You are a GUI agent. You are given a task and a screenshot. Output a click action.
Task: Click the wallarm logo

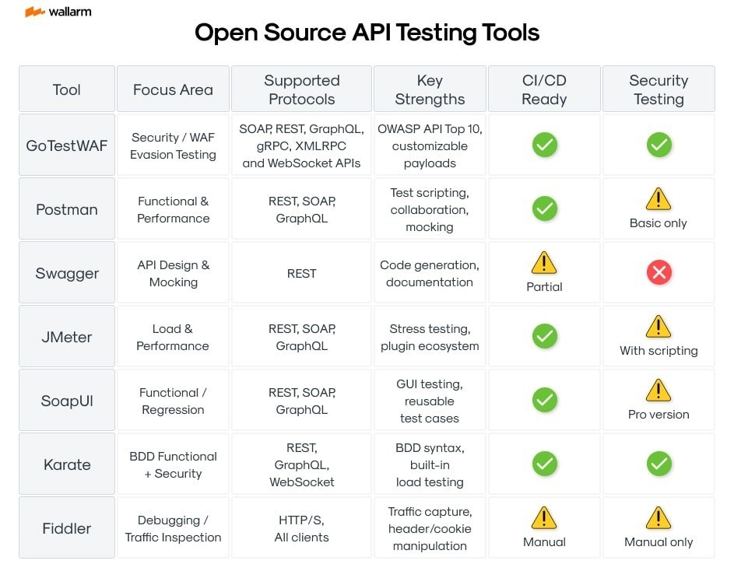pyautogui.click(x=58, y=12)
